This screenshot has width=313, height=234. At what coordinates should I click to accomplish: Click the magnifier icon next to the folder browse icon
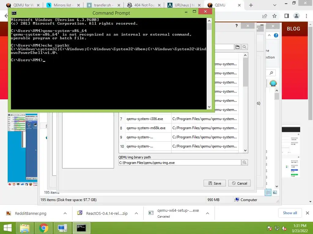[x=244, y=47]
